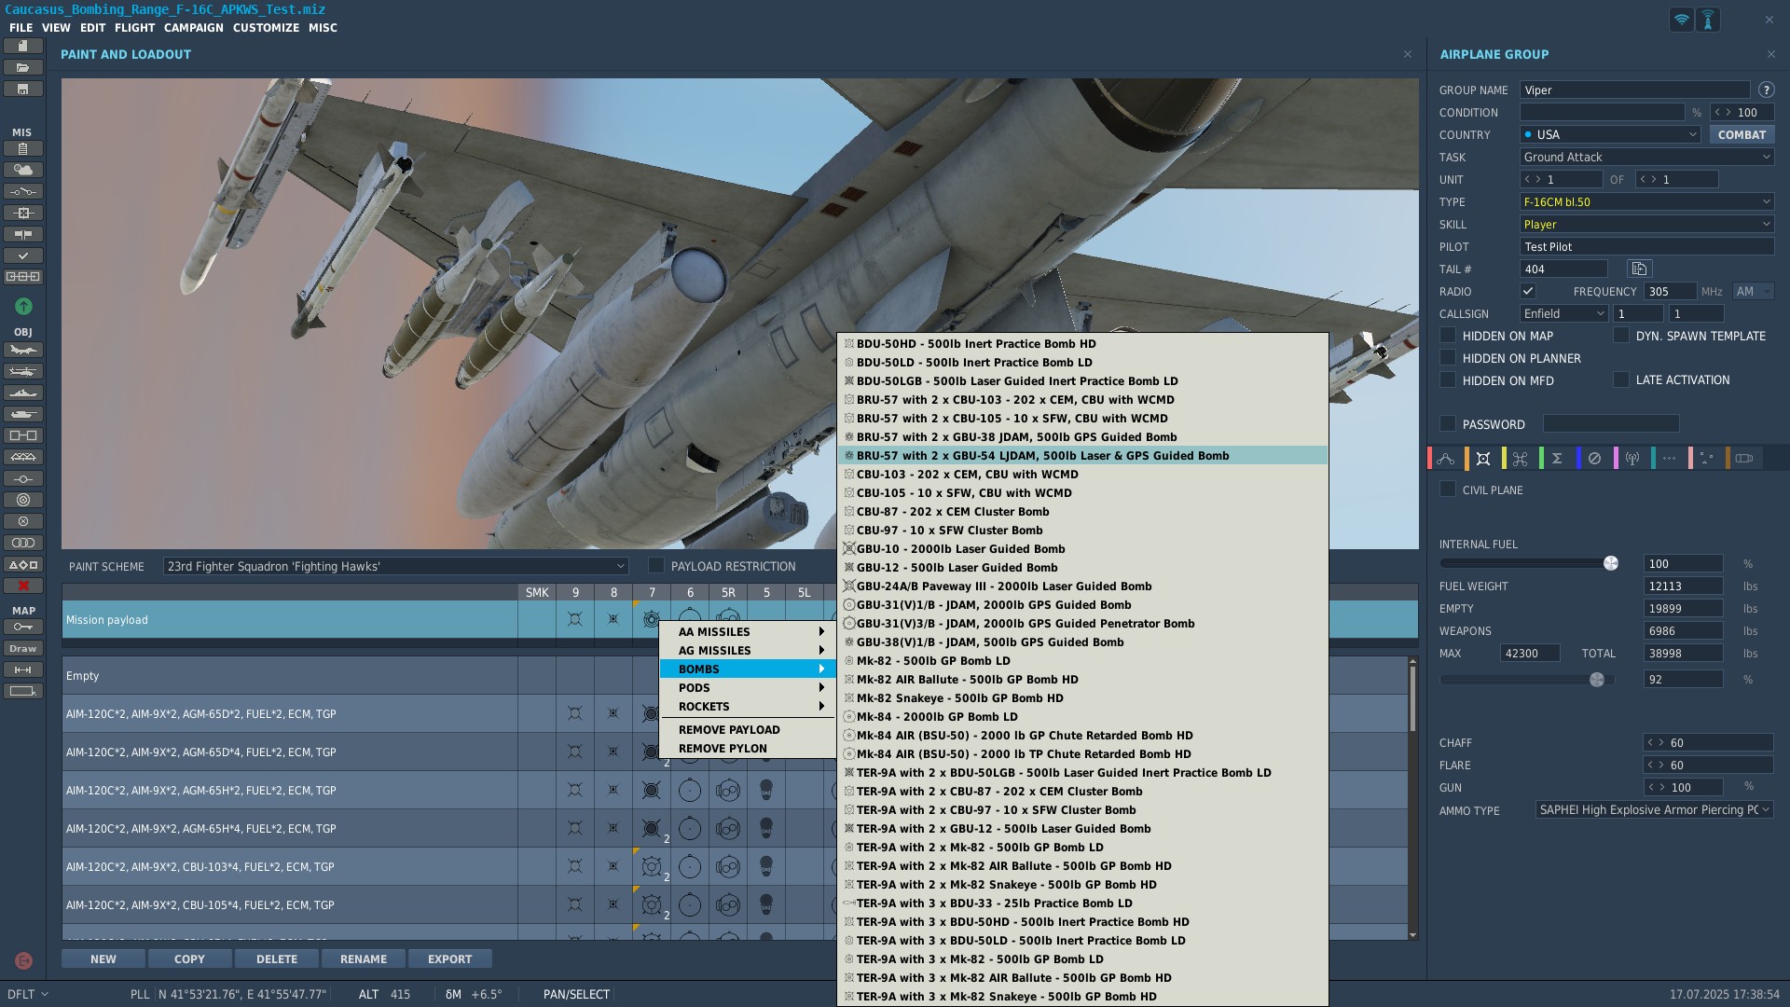Screen dimensions: 1790x1007
Task: Select GBU-12 500lb Laser Guided Bomb entry
Action: pyautogui.click(x=957, y=568)
